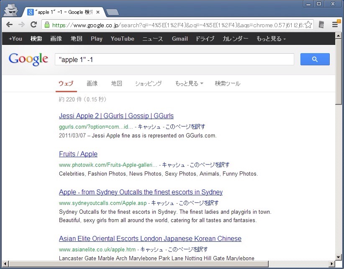Click in the address bar URL
This screenshot has height=269, width=344.
(178, 25)
